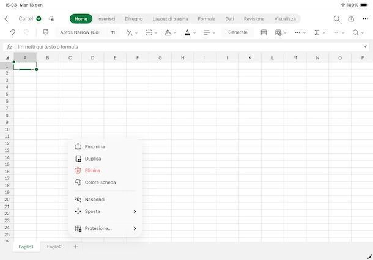Open the Disegno tab
Image resolution: width=373 pixels, height=260 pixels.
pos(134,19)
